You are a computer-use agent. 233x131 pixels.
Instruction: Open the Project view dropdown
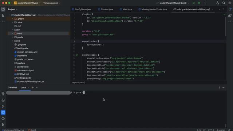click(x=13, y=9)
